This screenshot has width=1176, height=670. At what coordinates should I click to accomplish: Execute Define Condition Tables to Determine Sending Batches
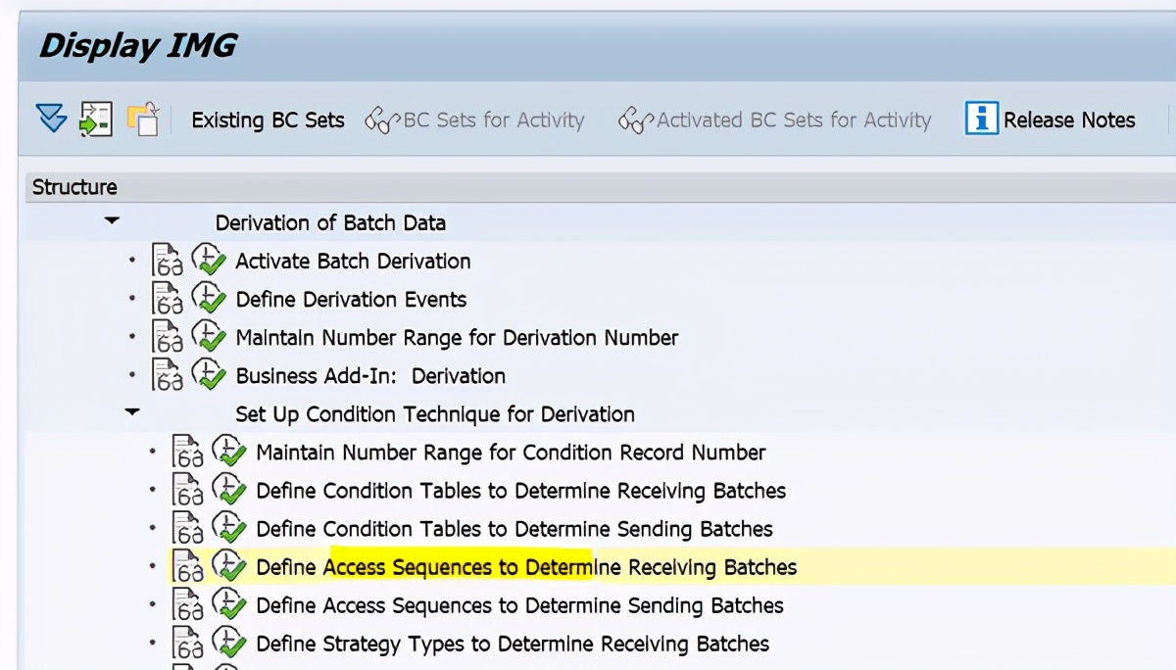pos(229,527)
